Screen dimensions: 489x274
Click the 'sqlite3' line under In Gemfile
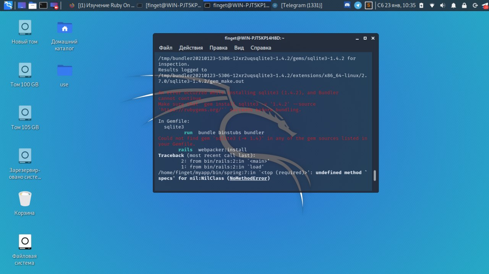[x=174, y=127]
